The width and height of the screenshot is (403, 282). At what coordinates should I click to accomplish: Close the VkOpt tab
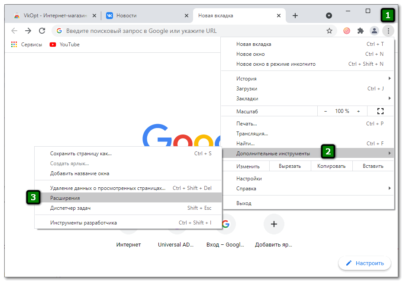(94, 16)
